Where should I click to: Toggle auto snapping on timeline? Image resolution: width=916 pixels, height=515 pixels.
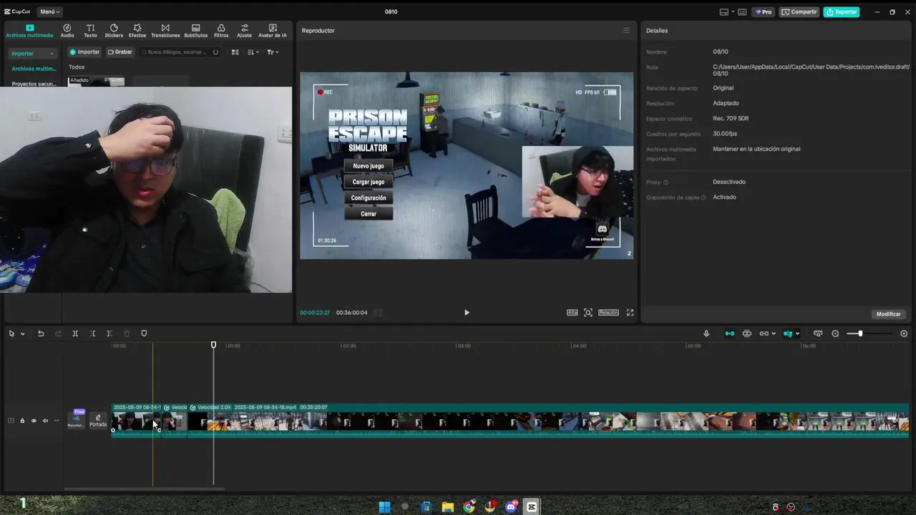click(746, 334)
